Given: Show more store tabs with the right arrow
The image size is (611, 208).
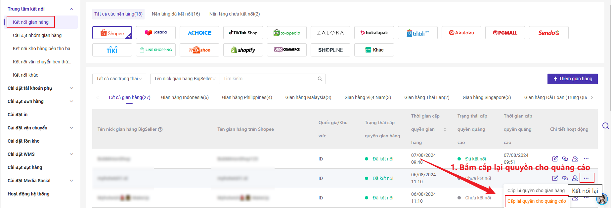Looking at the screenshot, I should coord(592,97).
